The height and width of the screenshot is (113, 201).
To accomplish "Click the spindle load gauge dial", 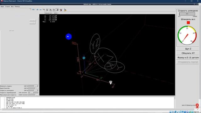I will 187,35.
